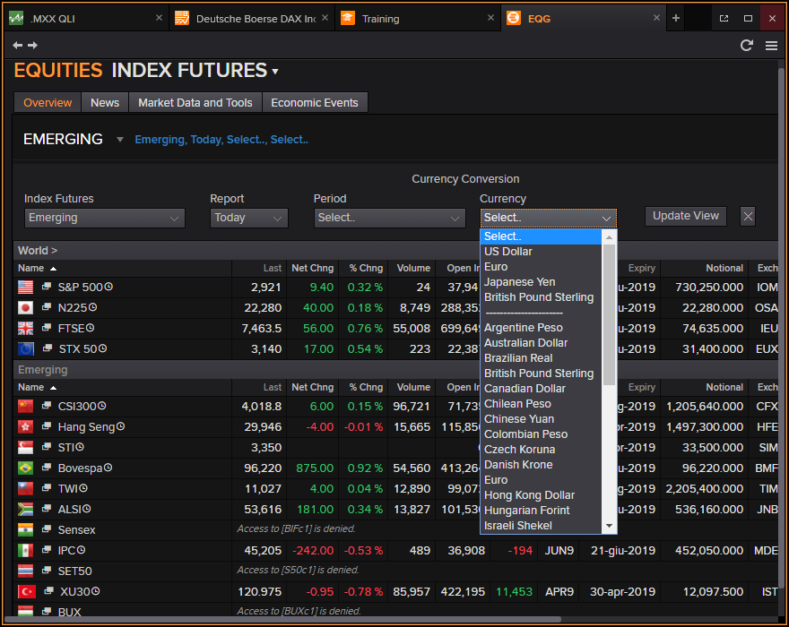789x627 pixels.
Task: Expand the INDEX FUTURES title dropdown arrow
Action: click(x=275, y=72)
